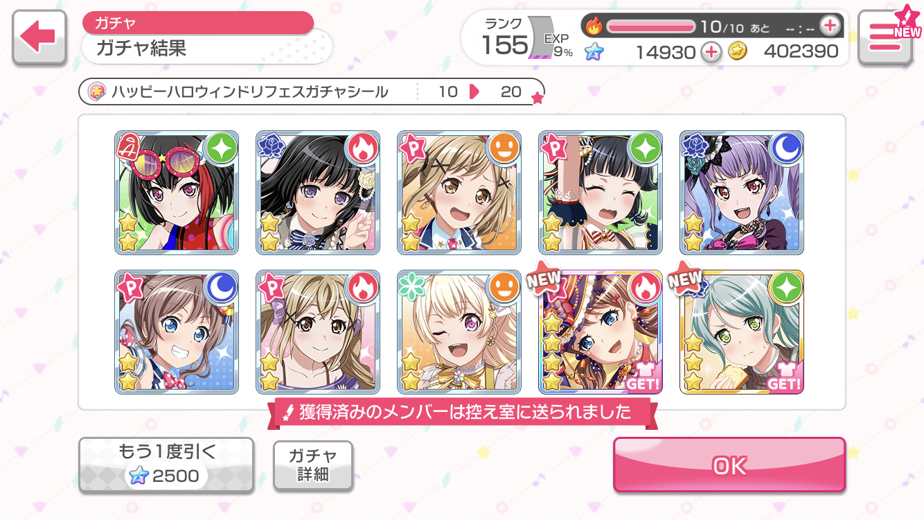This screenshot has width=924, height=520.
Task: Select the red-goggles black-haired girl card
Action: [x=177, y=192]
